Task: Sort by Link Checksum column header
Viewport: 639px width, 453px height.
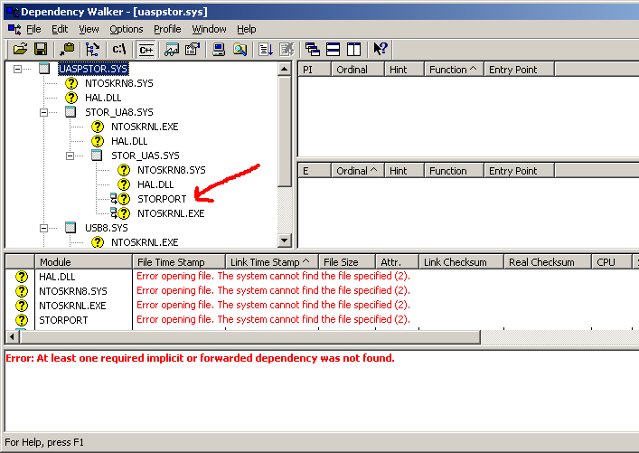Action: point(461,262)
